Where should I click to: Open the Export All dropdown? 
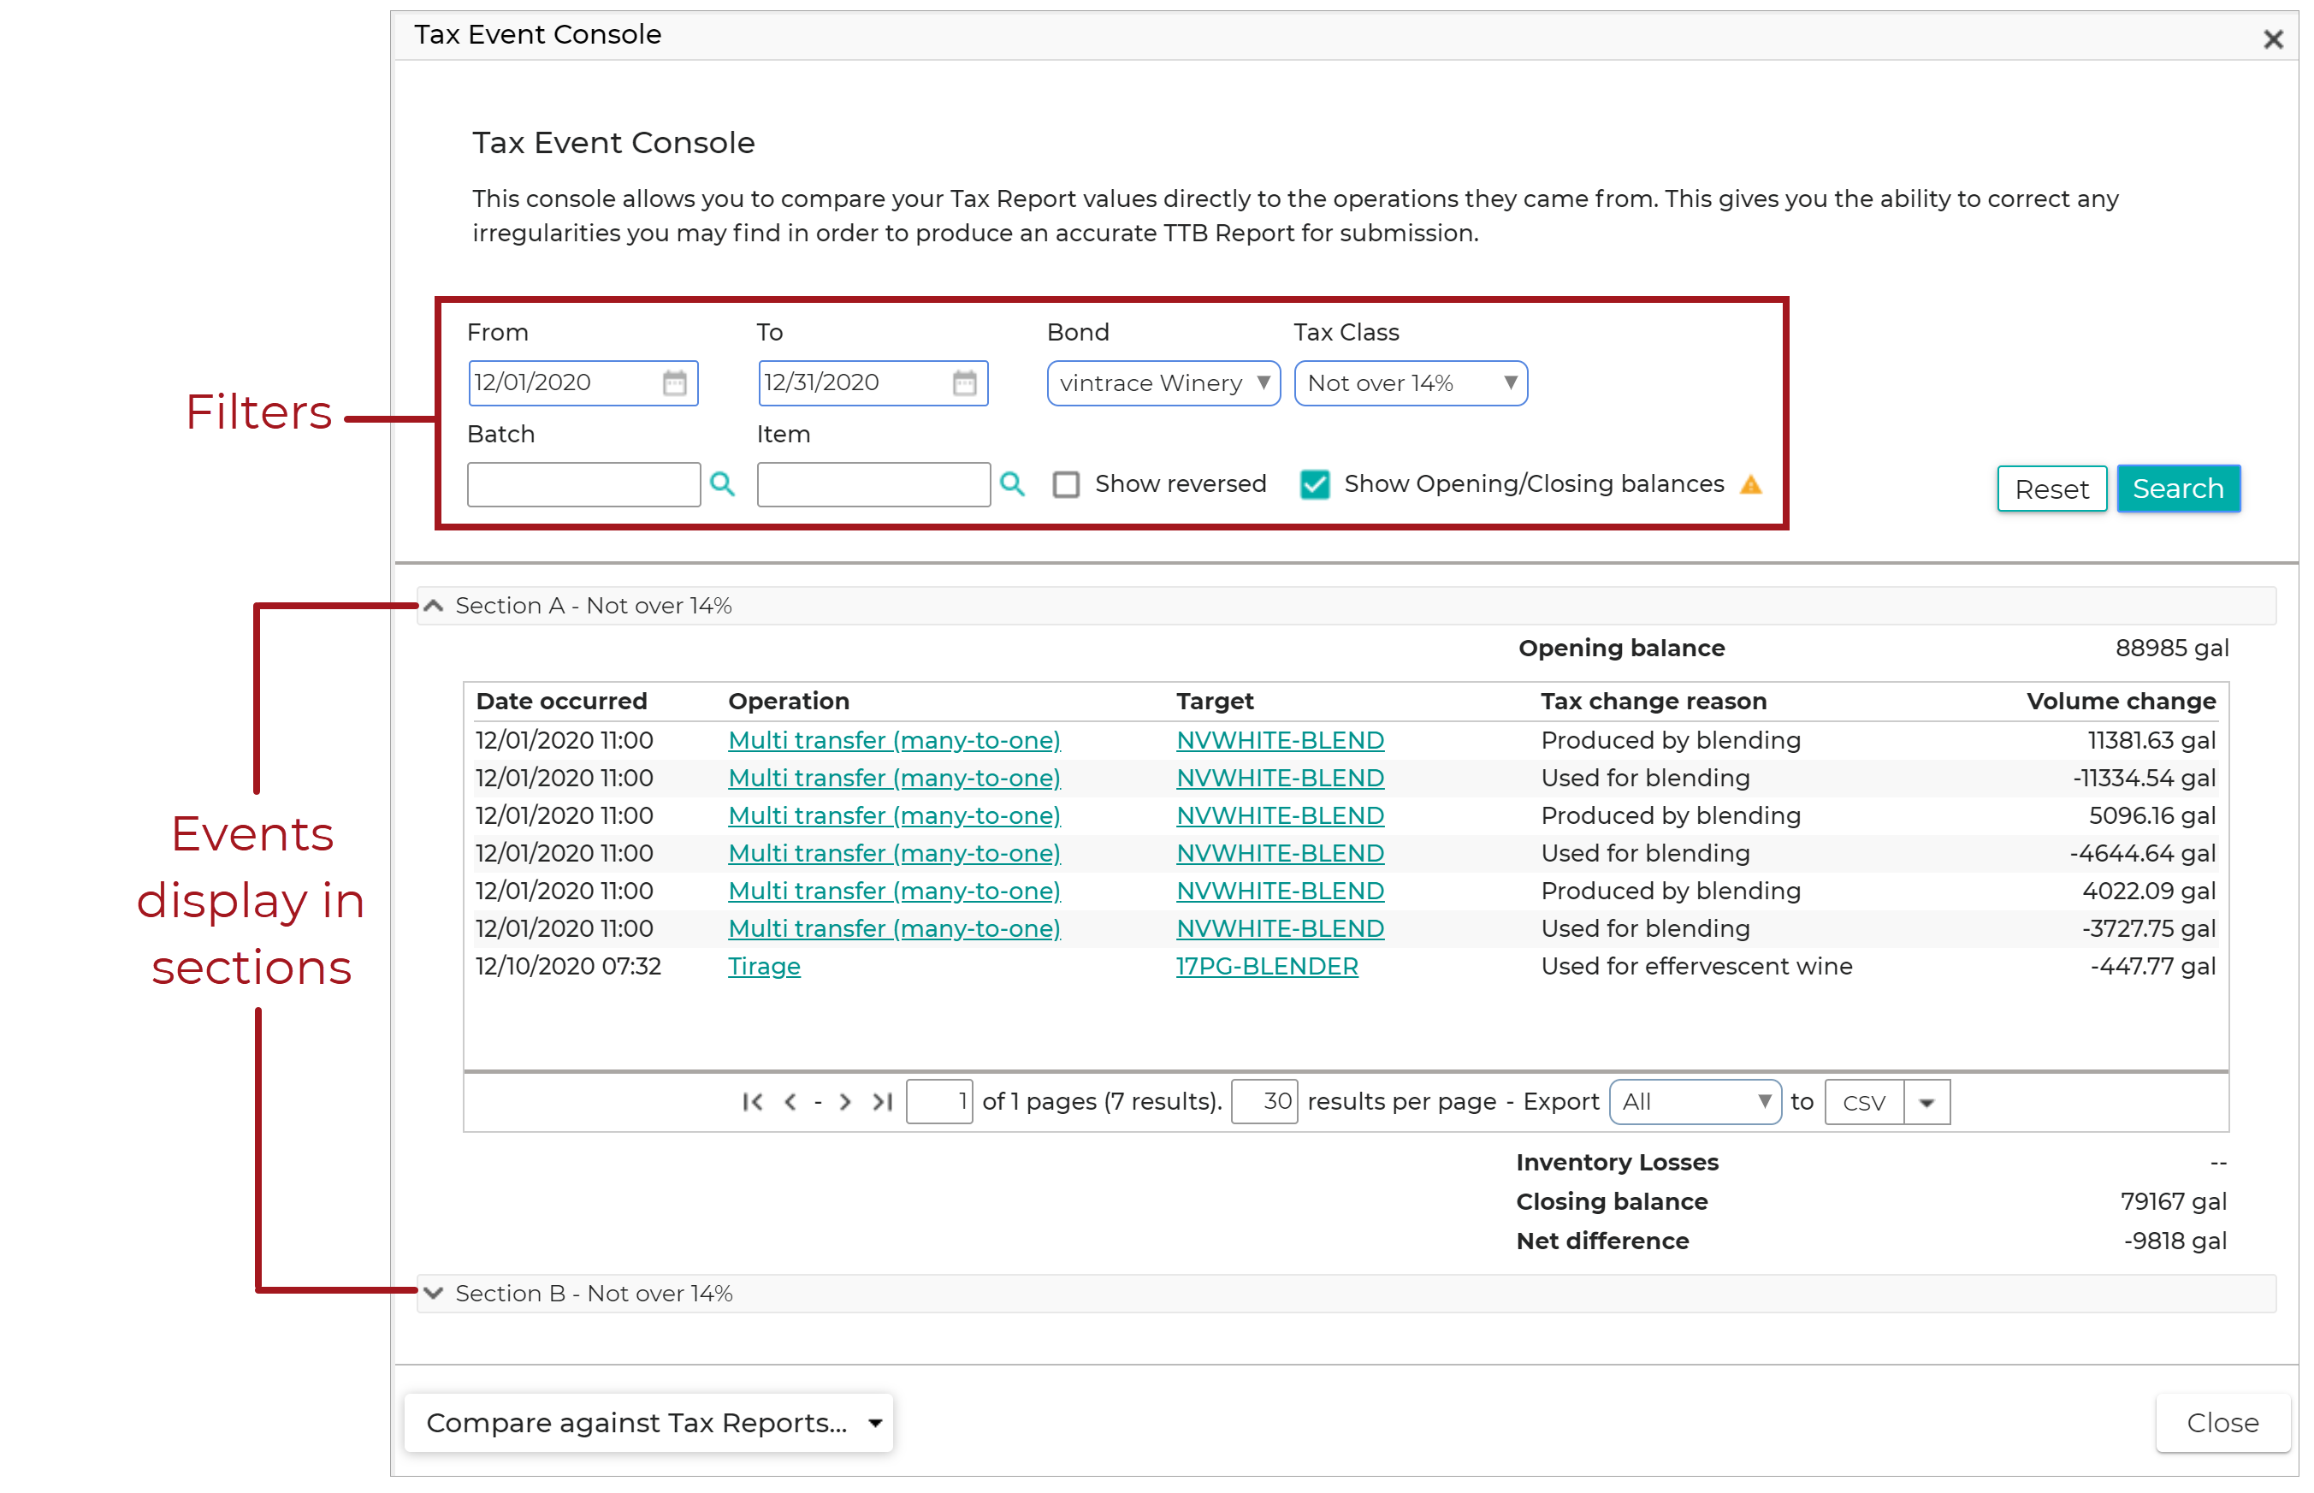click(x=1695, y=1101)
